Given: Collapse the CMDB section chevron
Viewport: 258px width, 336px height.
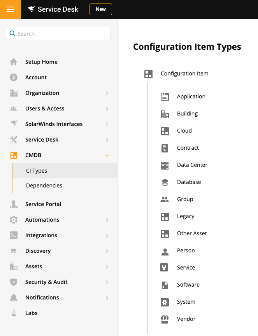Looking at the screenshot, I should coord(107,156).
